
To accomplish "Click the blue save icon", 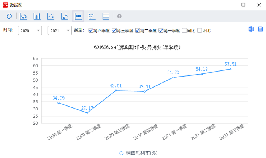I will point(260,29).
